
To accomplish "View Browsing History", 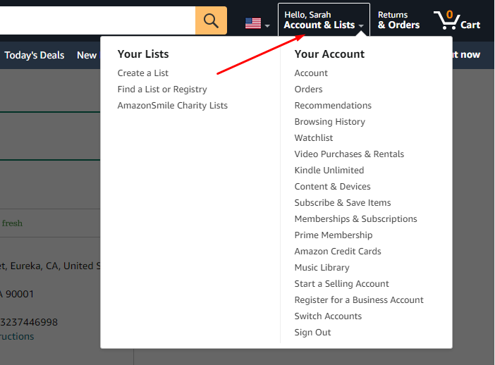I will coord(329,122).
